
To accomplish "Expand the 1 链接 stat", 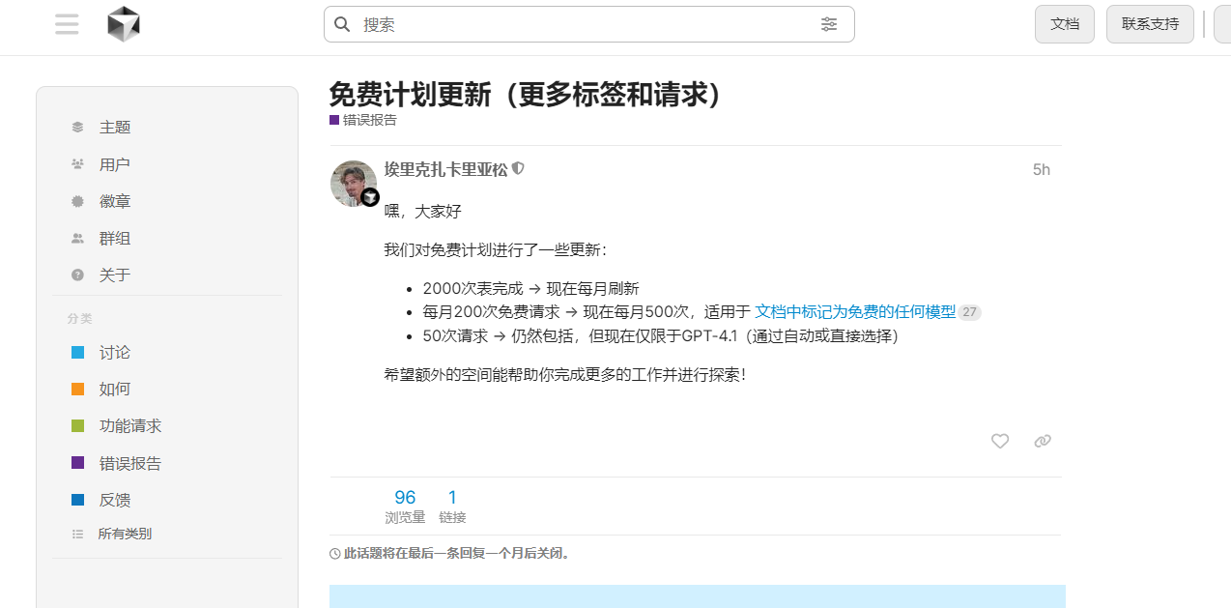I will (x=452, y=507).
